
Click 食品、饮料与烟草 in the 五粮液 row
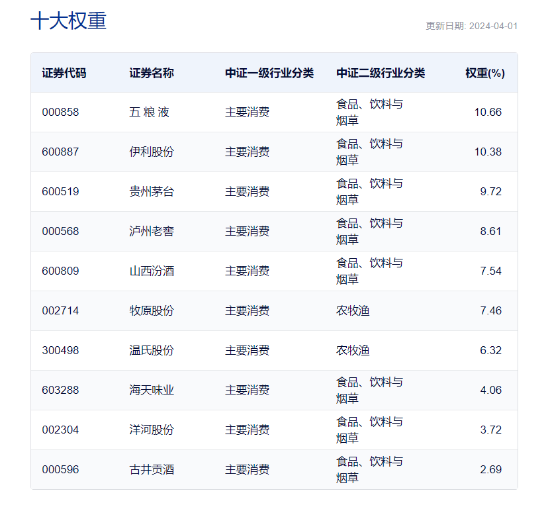pyautogui.click(x=370, y=113)
